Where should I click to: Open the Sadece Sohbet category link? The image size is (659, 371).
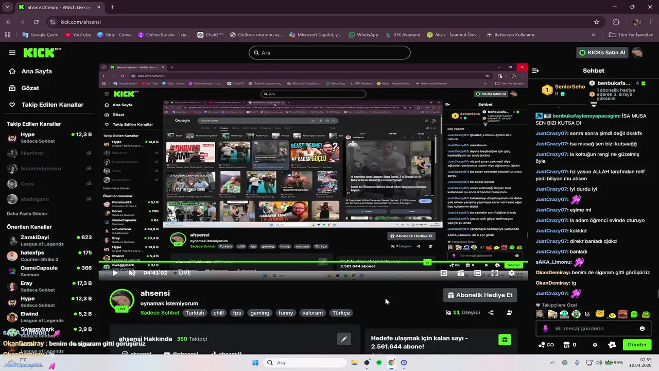160,313
